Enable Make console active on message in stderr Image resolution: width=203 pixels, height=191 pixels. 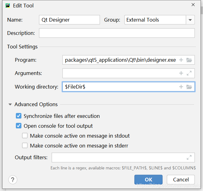(x=25, y=145)
